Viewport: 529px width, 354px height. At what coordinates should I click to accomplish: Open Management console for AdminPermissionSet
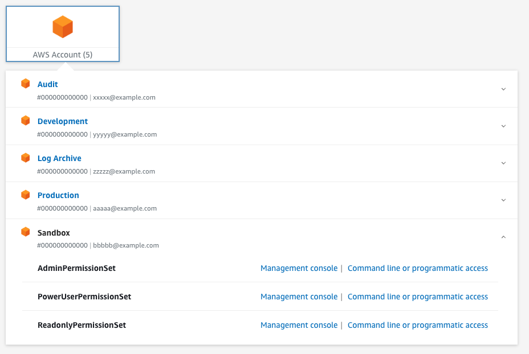point(299,268)
